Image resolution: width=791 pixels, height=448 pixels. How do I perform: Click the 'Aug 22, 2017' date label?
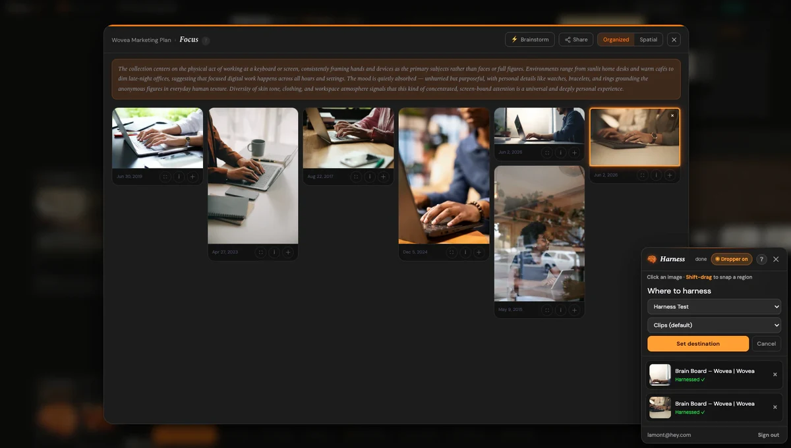(320, 177)
